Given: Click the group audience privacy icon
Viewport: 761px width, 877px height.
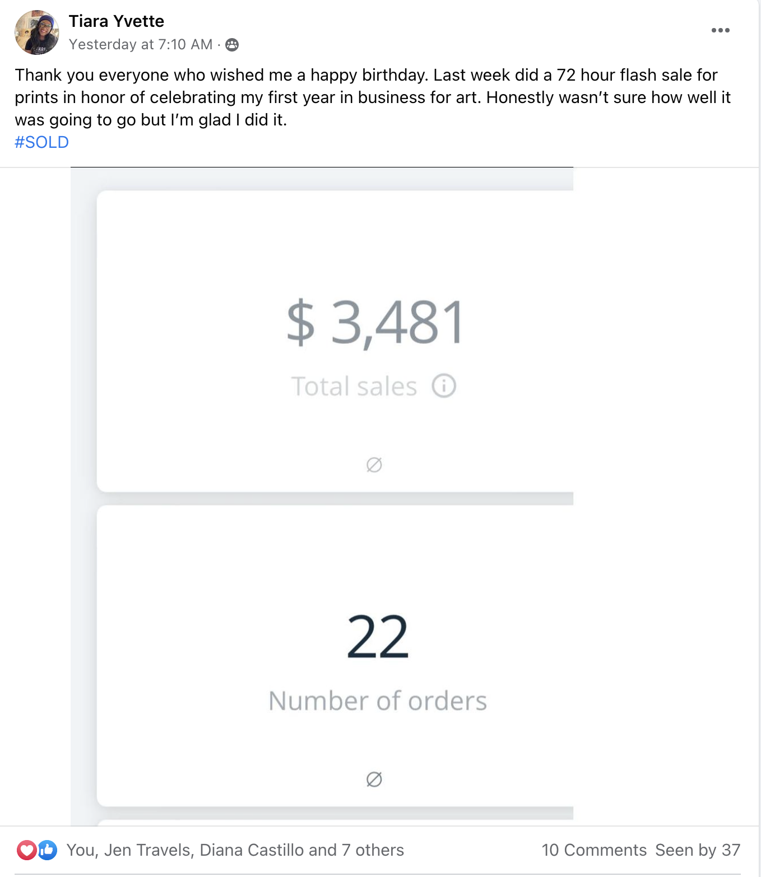Looking at the screenshot, I should click(x=232, y=45).
